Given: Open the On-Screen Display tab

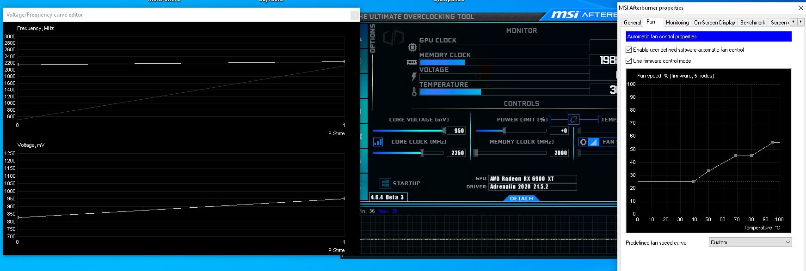Looking at the screenshot, I should tap(714, 23).
